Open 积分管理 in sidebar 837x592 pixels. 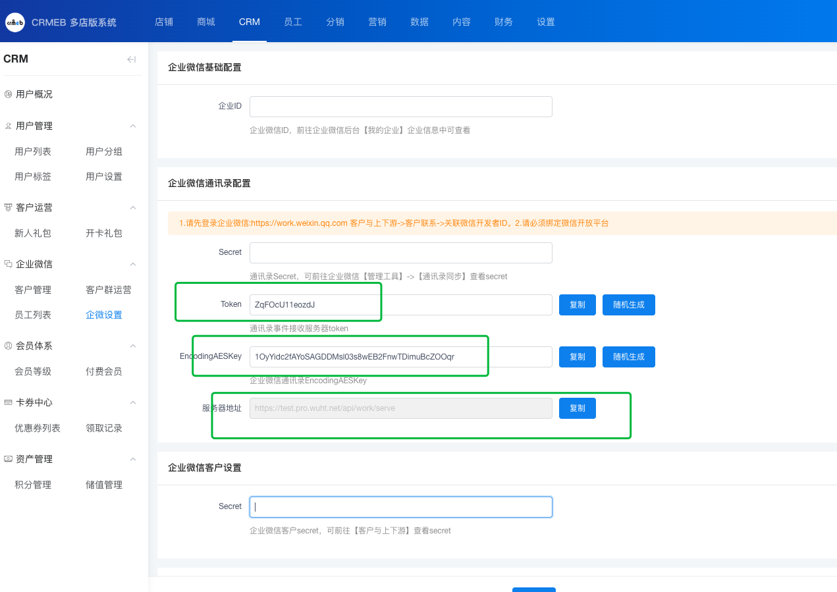click(x=33, y=485)
